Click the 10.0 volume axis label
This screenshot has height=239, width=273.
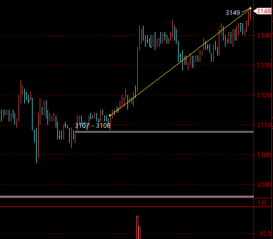click(265, 234)
